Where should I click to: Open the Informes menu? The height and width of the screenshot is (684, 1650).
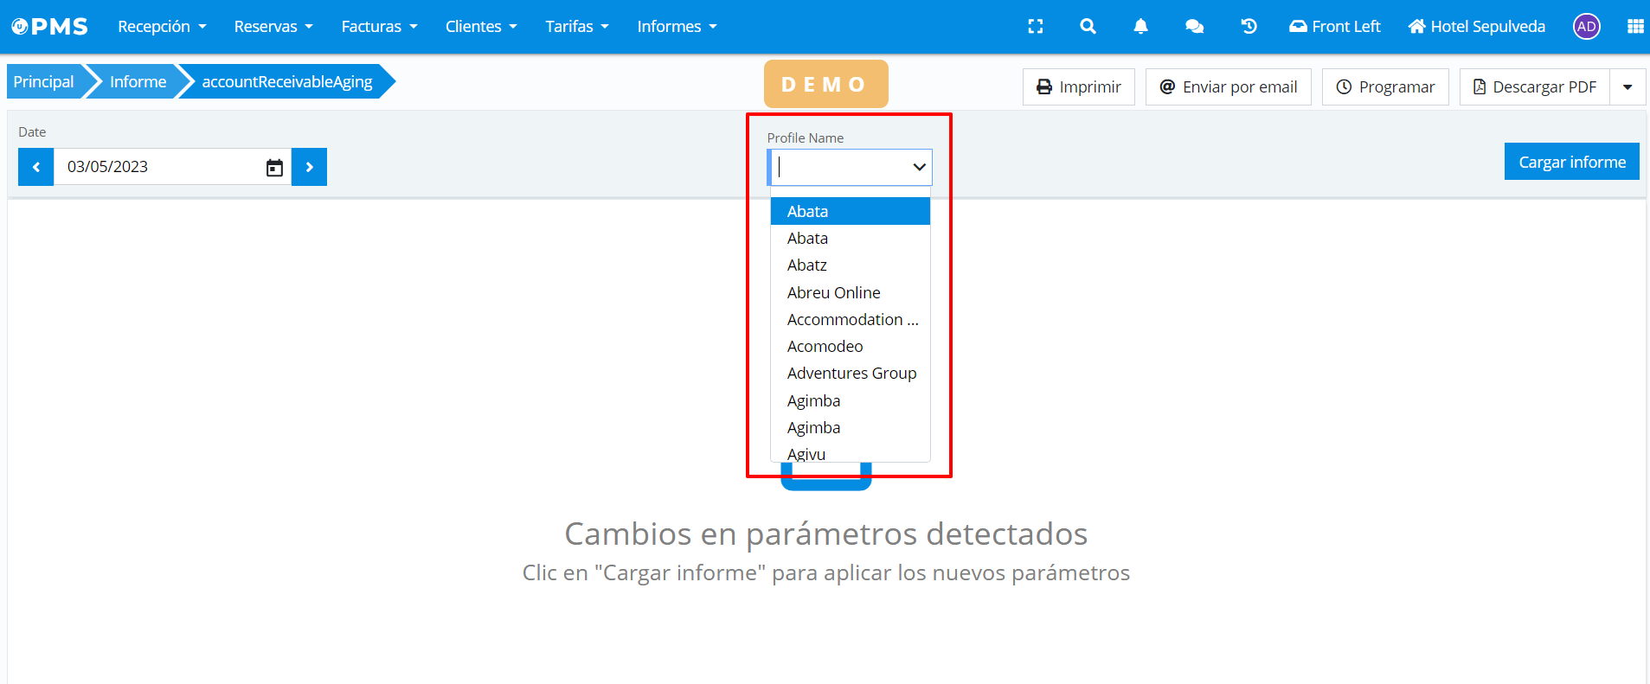[677, 27]
